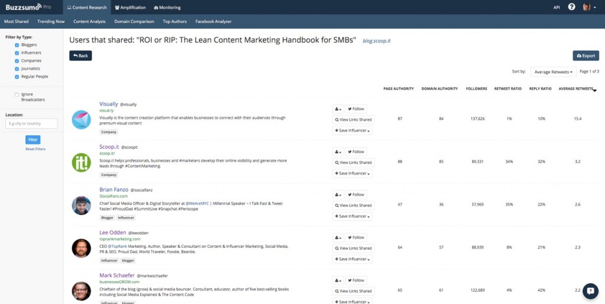Open the user profile avatar menu
Image resolution: width=605 pixels, height=304 pixels.
(x=589, y=7)
